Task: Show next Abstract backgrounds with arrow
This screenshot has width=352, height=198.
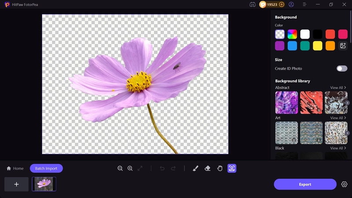Action: tap(347, 103)
